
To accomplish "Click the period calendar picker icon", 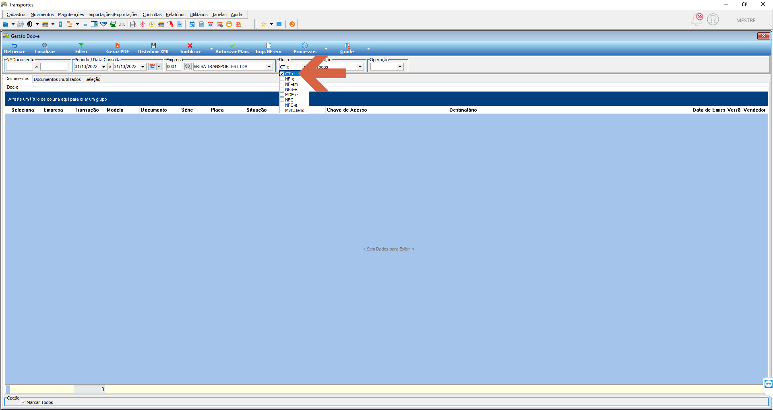I will point(152,66).
